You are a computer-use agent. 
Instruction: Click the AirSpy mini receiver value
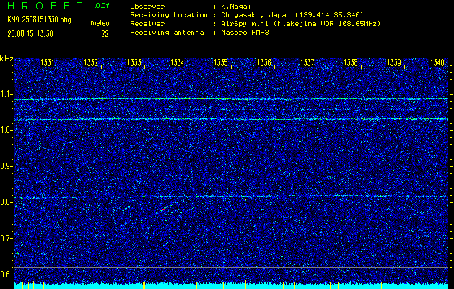[x=300, y=24]
